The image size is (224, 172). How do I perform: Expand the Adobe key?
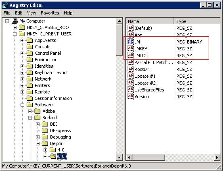(x=30, y=112)
